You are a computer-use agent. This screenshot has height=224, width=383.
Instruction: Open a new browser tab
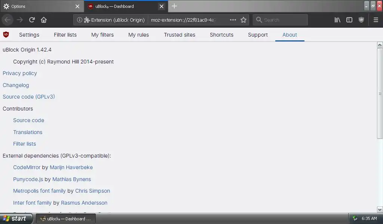click(174, 6)
